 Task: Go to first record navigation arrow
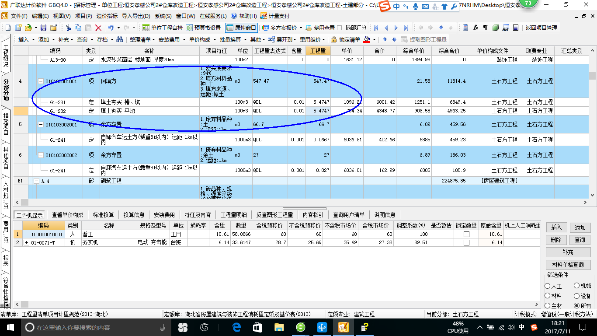tap(376, 28)
